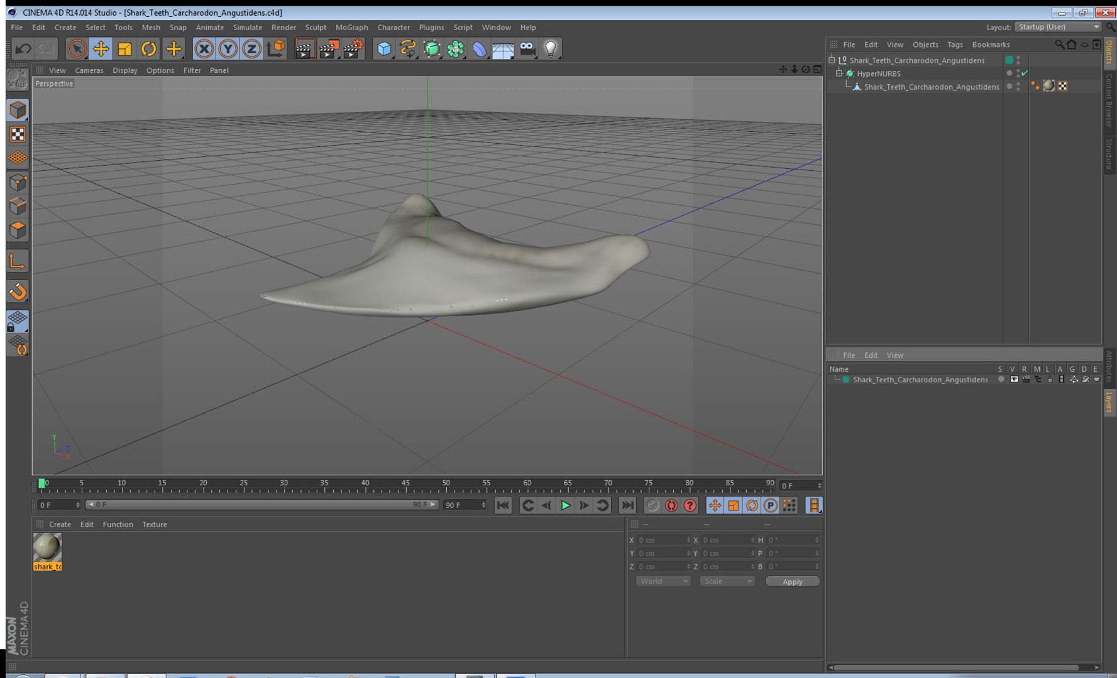Select the Rotate tool icon
The height and width of the screenshot is (678, 1117).
click(148, 48)
